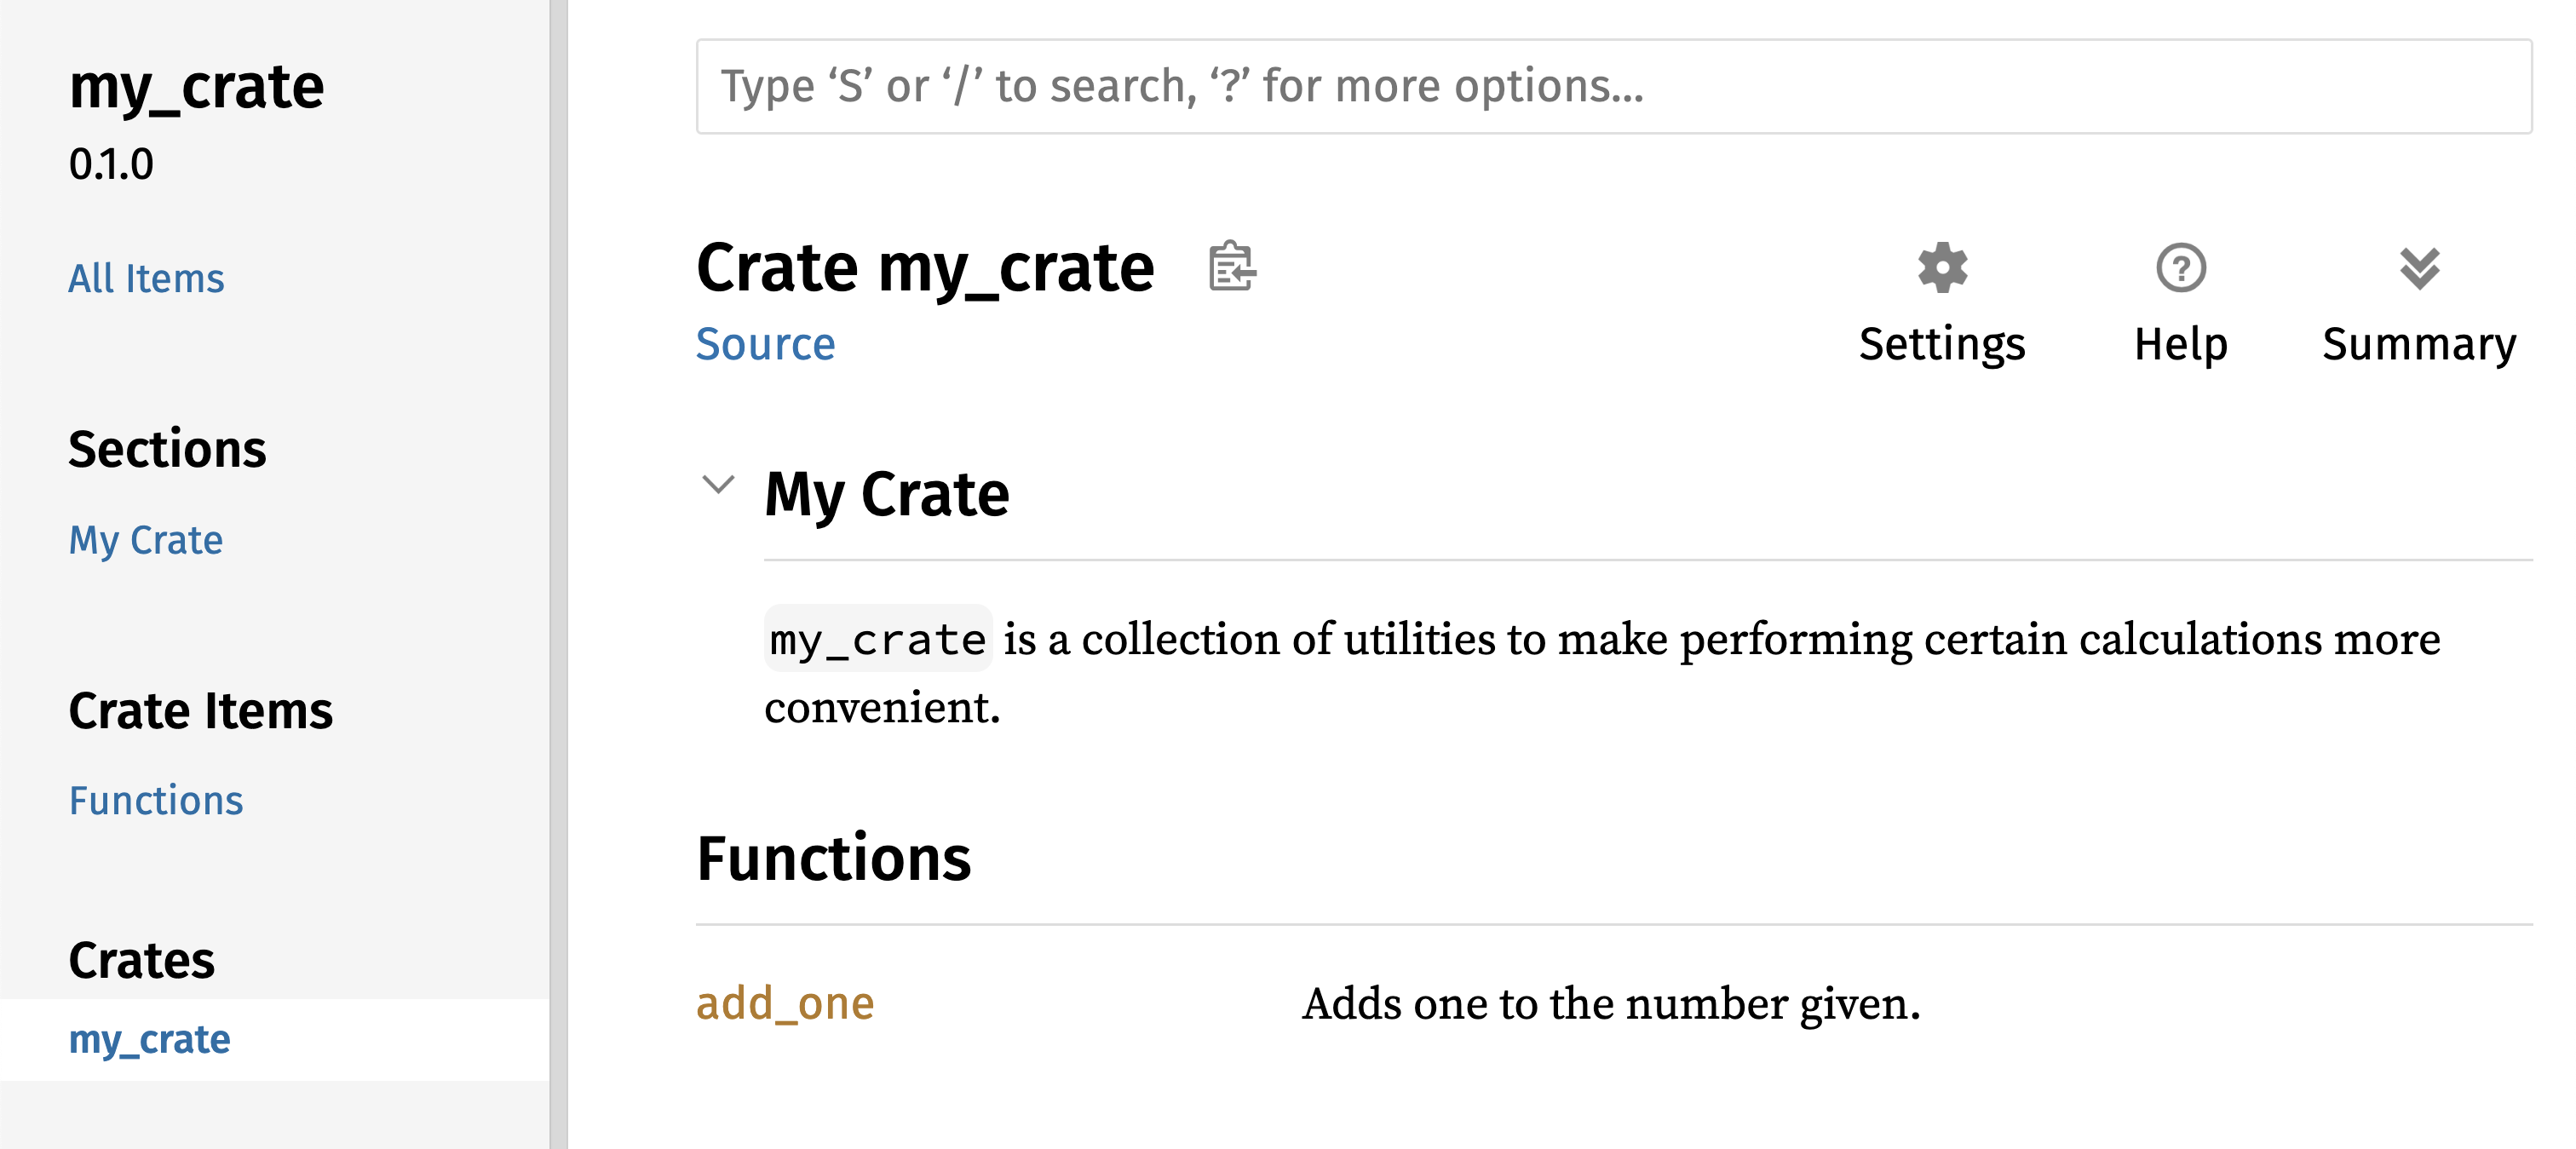This screenshot has height=1149, width=2576.
Task: Click the Crate Items sidebar heading
Action: pos(200,711)
